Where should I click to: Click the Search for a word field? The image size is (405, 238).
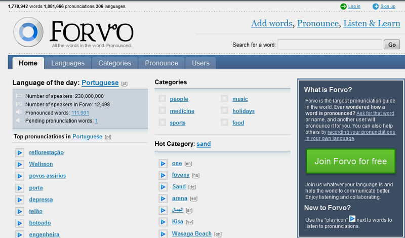pos(330,45)
